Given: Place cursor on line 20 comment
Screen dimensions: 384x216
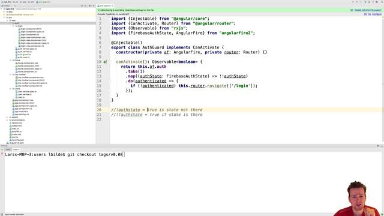Looking at the screenshot, I should [x=157, y=110].
